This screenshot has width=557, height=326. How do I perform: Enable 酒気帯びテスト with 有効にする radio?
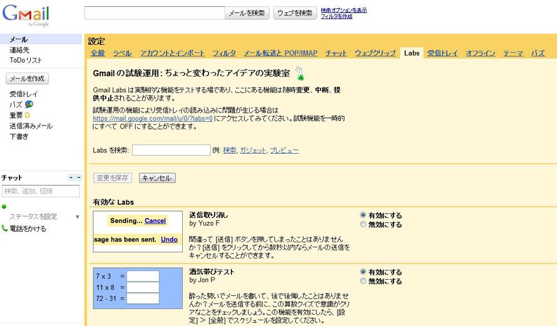coord(363,272)
